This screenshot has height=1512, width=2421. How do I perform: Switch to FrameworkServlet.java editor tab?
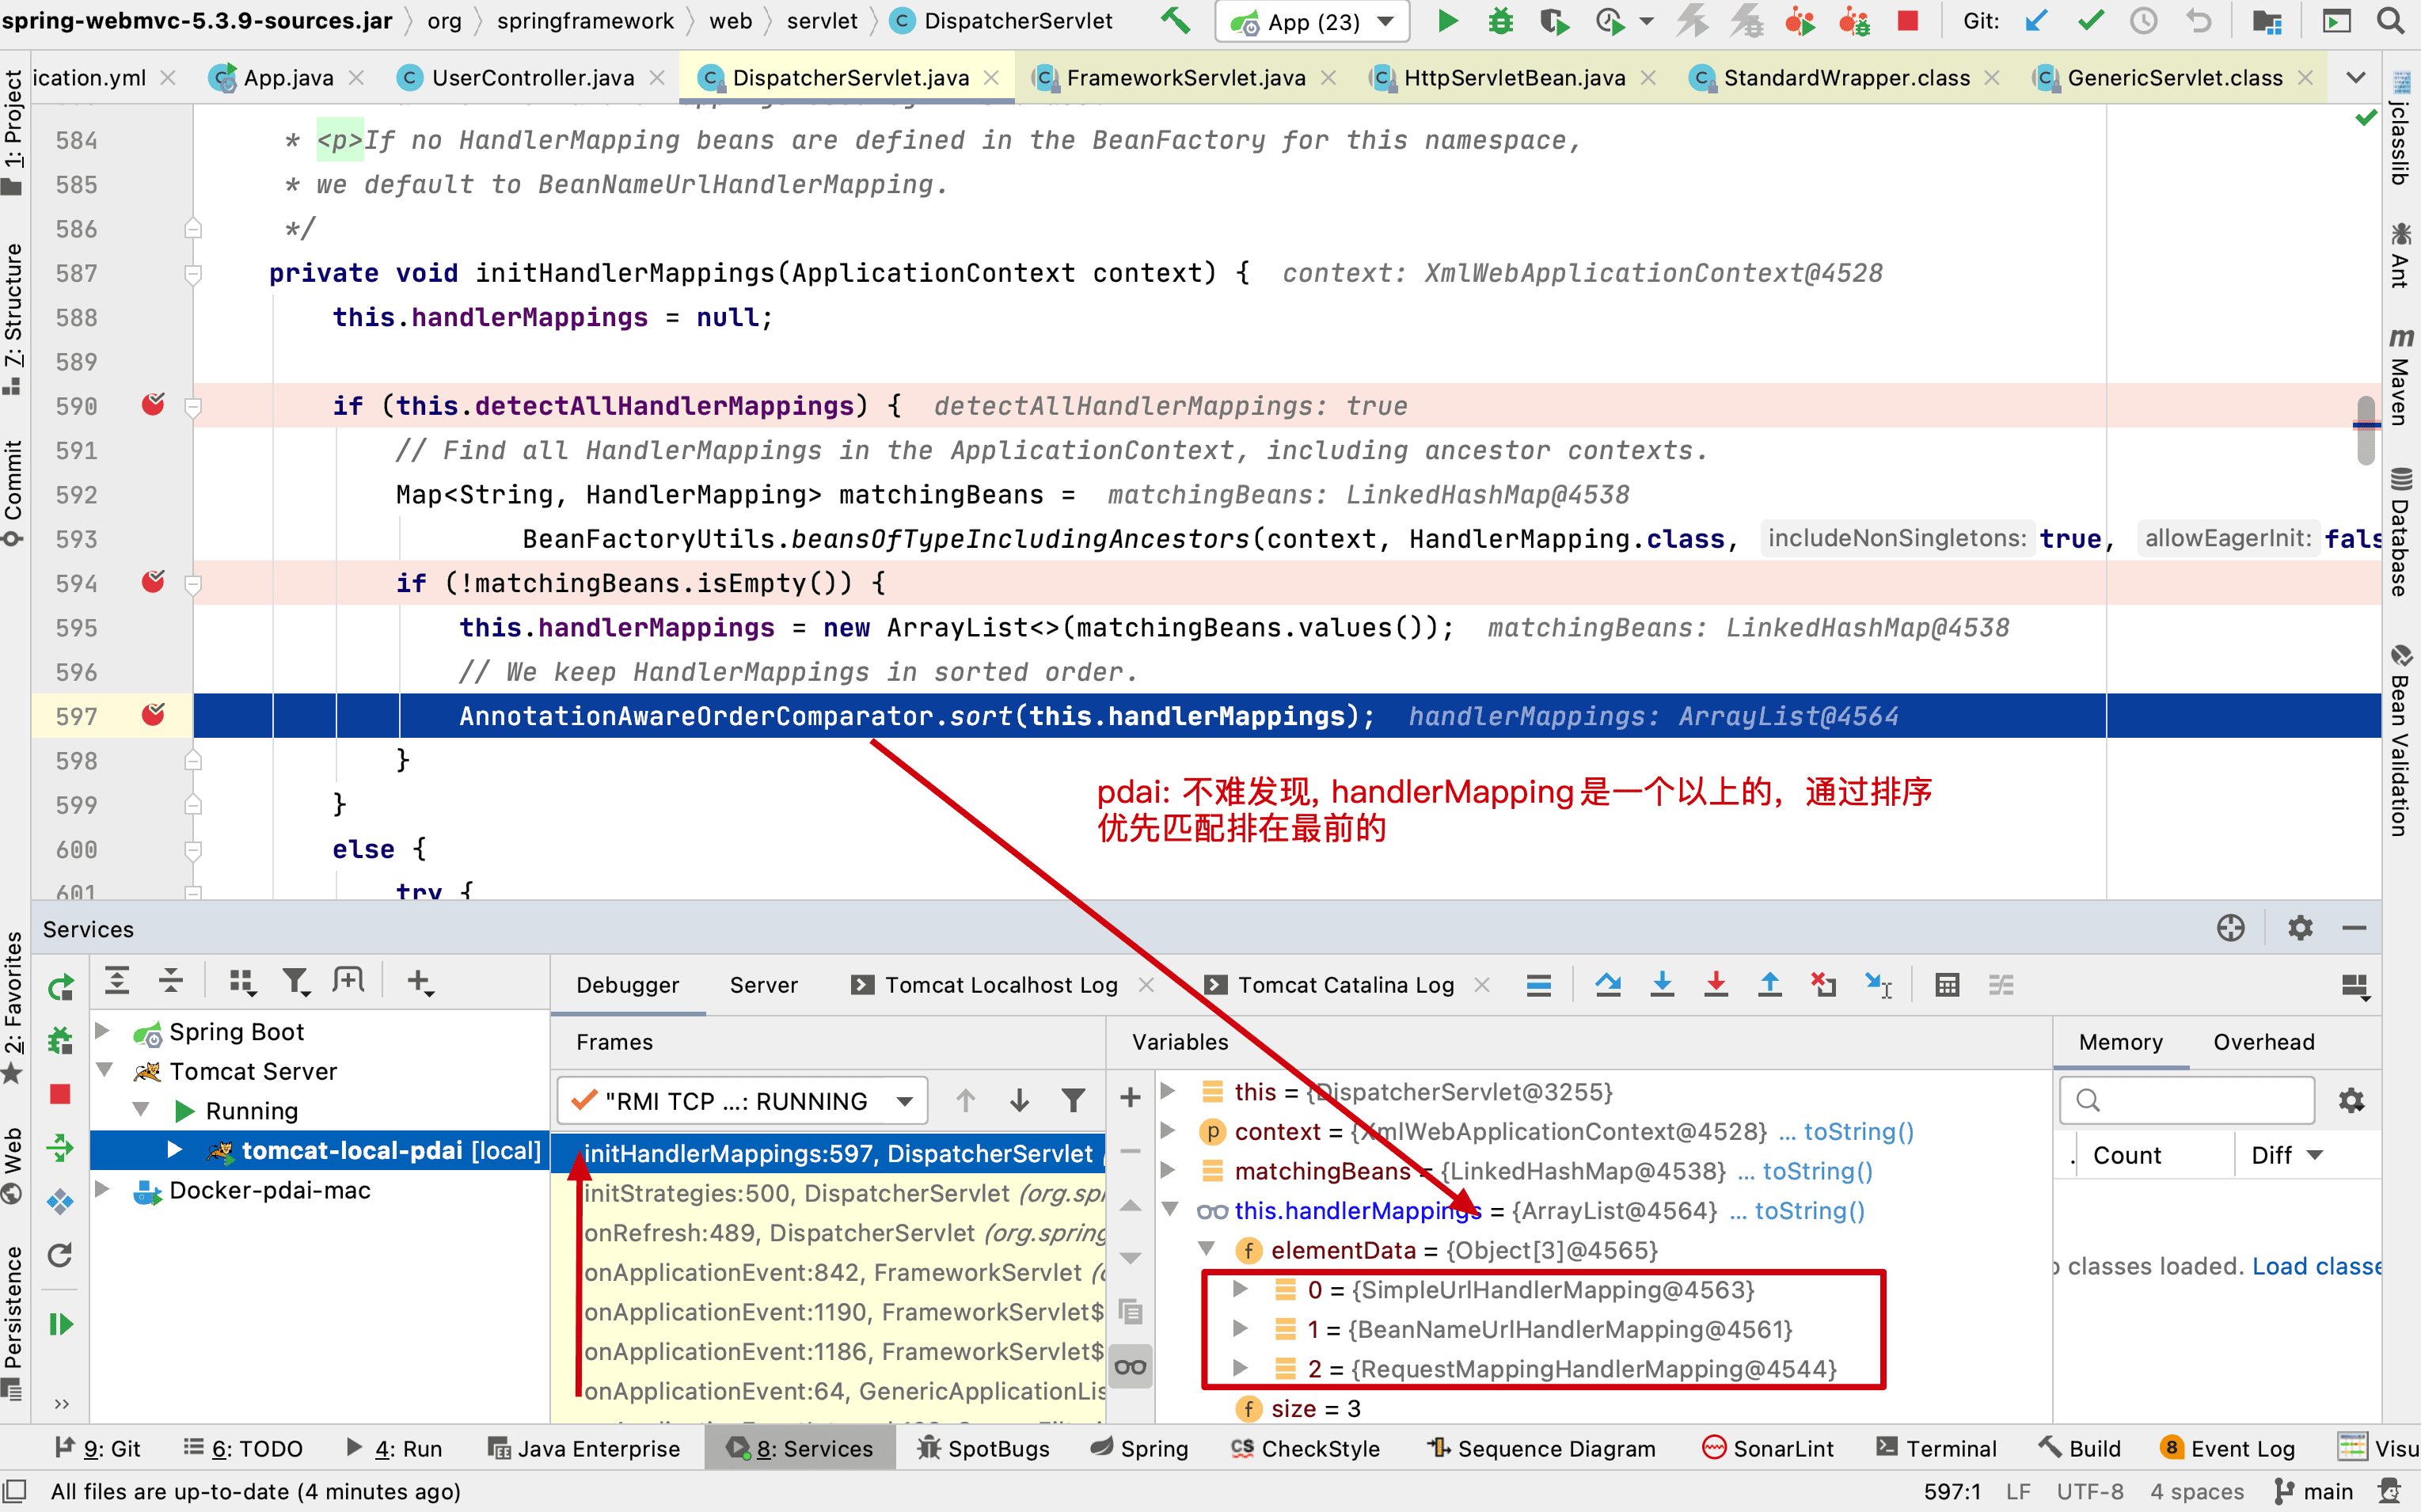[1184, 78]
